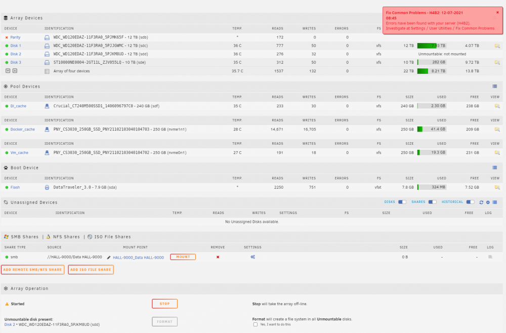
Task: Close the Fix Common Problems notification
Action: click(x=497, y=12)
